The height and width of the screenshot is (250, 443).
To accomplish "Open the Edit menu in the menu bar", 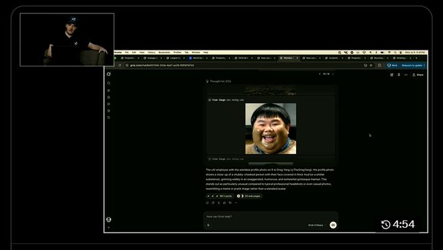I will coord(134,52).
